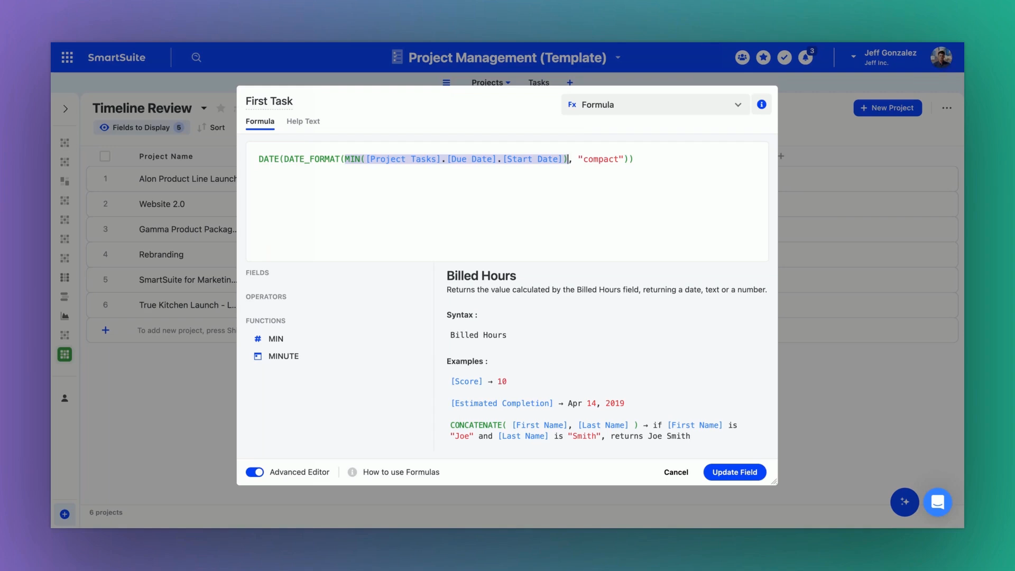Select the Formula tab in dialog
Viewport: 1015px width, 571px height.
click(x=260, y=121)
